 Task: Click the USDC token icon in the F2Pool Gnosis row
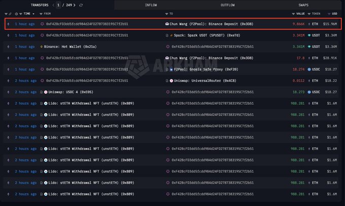point(309,69)
